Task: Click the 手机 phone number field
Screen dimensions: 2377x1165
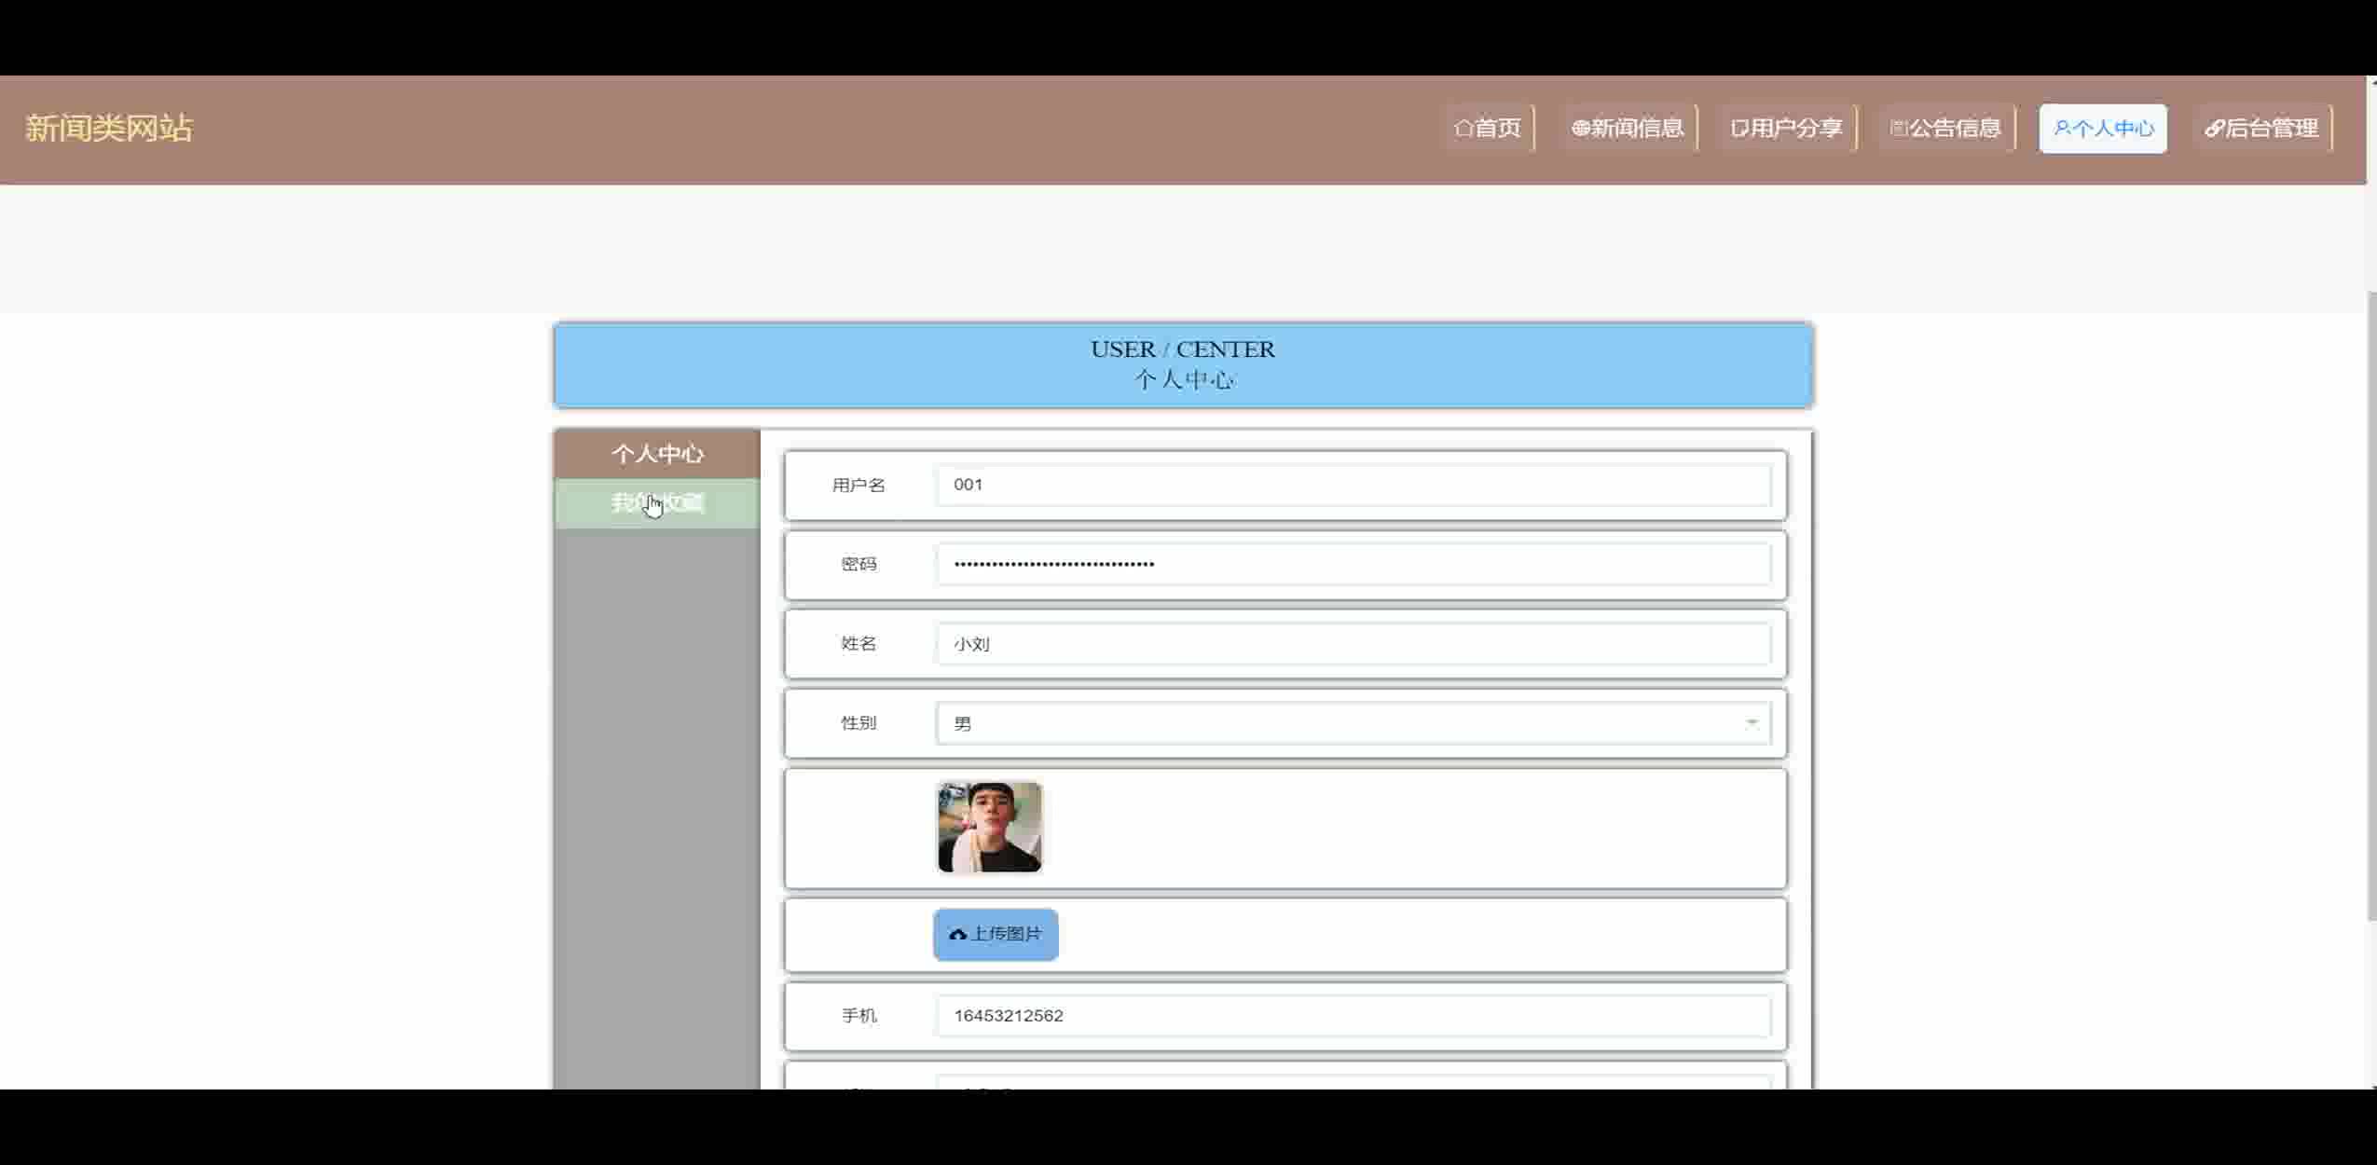Action: tap(1352, 1016)
